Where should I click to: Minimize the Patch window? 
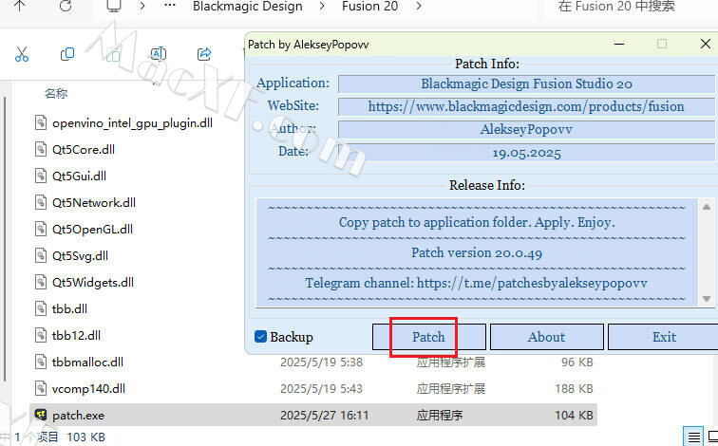(x=619, y=44)
